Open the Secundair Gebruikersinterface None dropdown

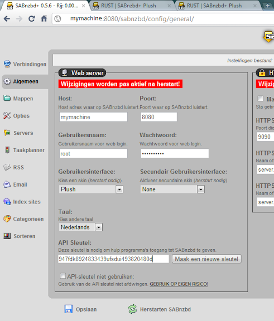(172, 189)
